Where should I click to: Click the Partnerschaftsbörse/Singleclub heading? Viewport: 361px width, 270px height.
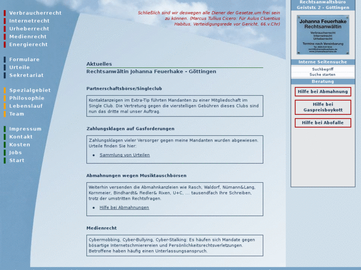point(124,89)
